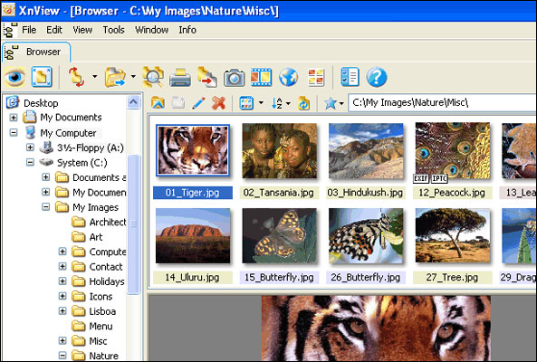The width and height of the screenshot is (537, 362).
Task: Click the folder tree scroll up arrow
Action: coord(133,102)
